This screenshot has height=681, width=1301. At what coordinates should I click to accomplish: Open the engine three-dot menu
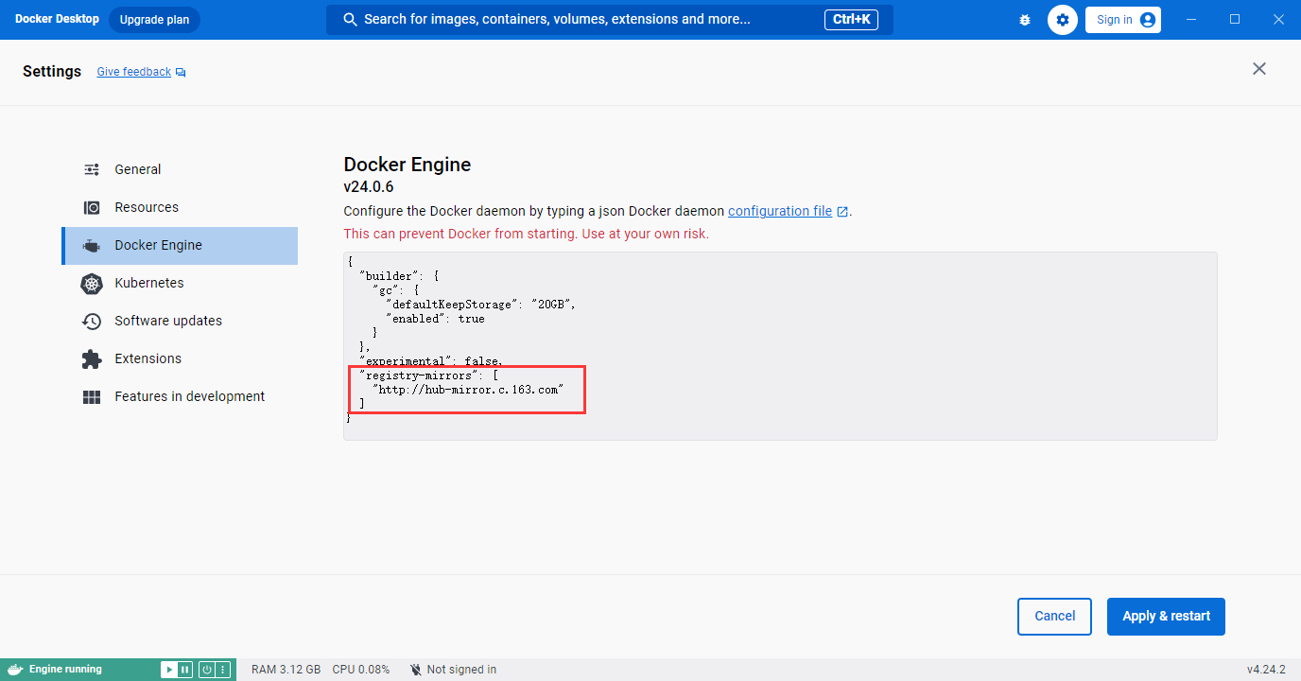223,670
